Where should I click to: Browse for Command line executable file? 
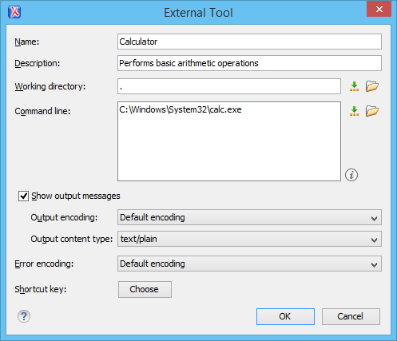tap(372, 111)
